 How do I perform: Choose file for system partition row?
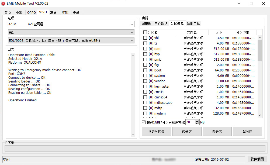click(x=193, y=76)
